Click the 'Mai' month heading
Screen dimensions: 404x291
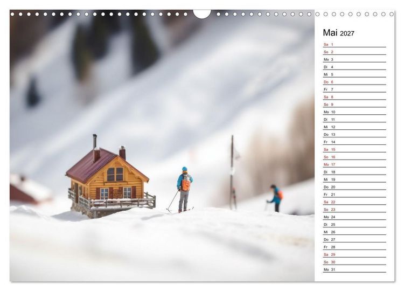pos(330,33)
